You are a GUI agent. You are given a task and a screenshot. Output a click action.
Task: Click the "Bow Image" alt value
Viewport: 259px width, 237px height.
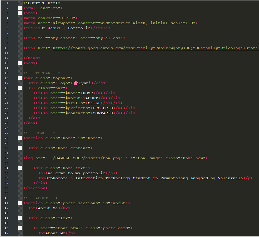coord(149,158)
